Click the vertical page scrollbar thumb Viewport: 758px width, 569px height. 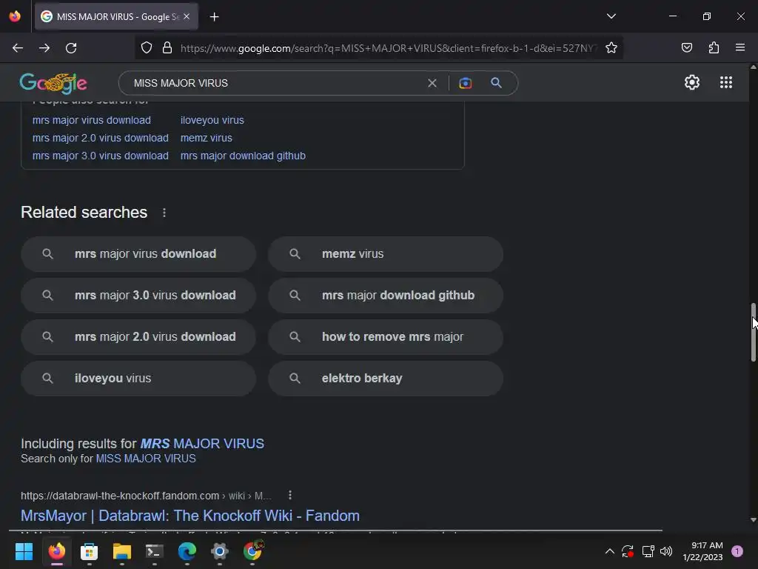(753, 333)
